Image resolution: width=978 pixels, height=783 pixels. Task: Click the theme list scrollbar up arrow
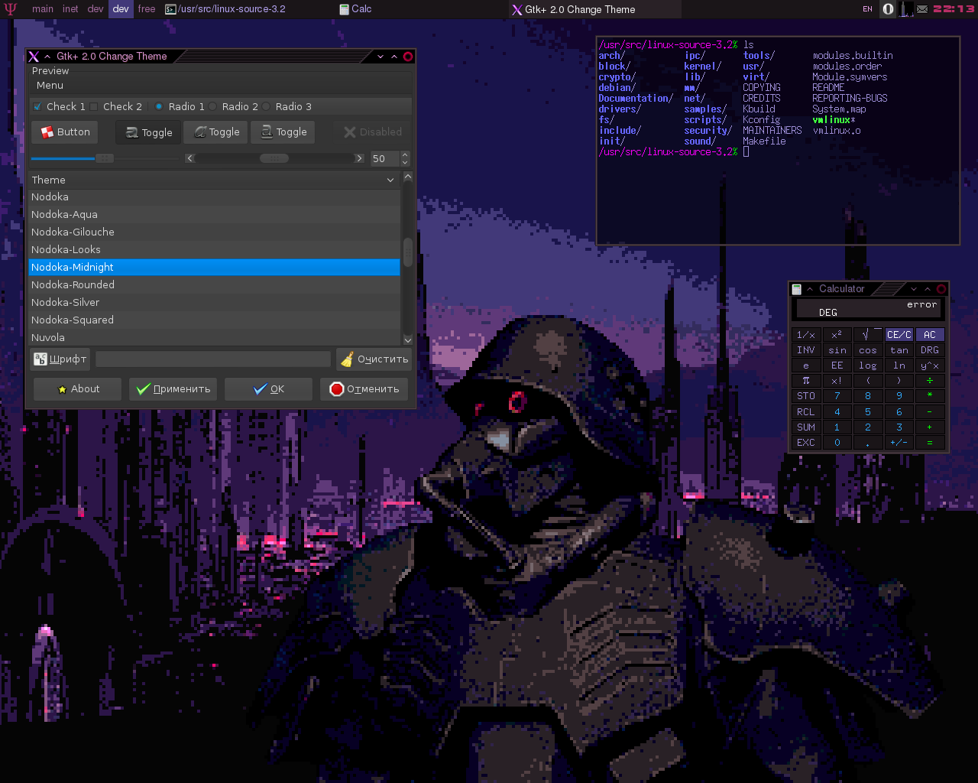408,177
